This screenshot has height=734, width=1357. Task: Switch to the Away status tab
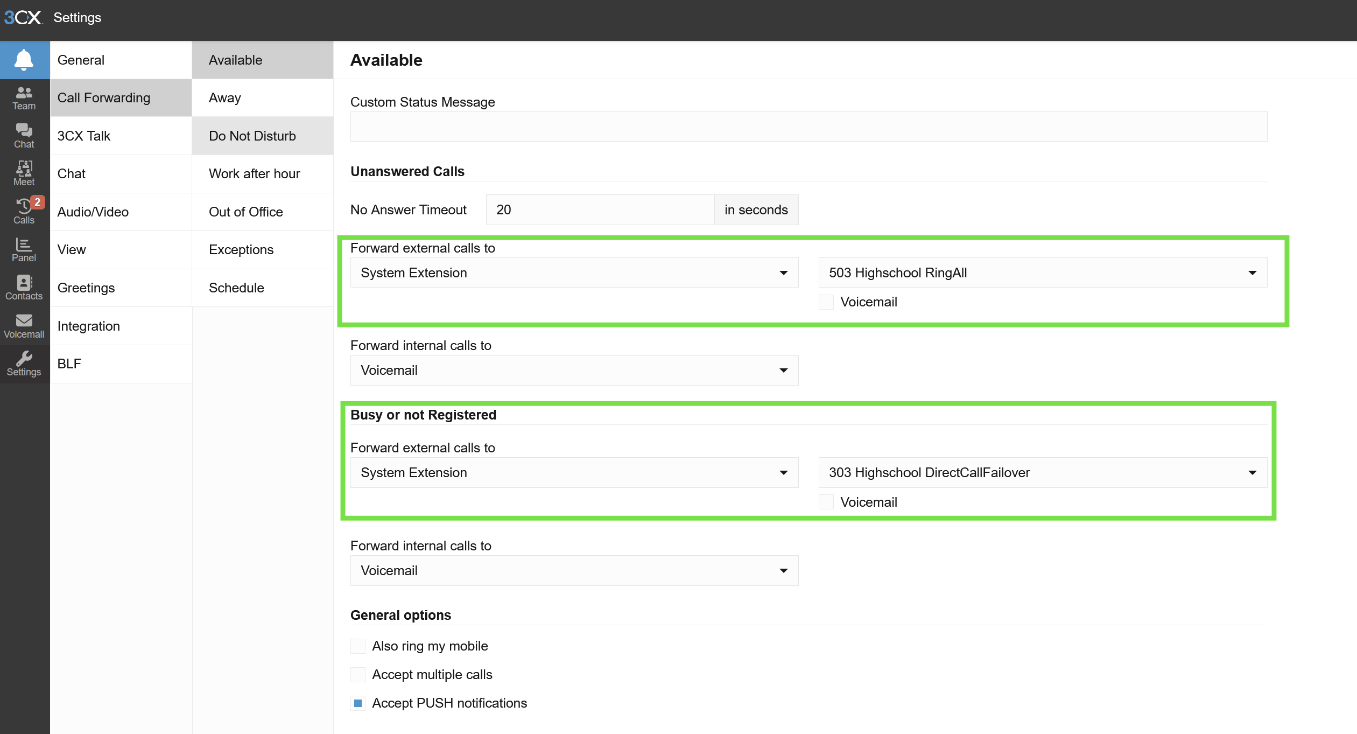tap(263, 98)
